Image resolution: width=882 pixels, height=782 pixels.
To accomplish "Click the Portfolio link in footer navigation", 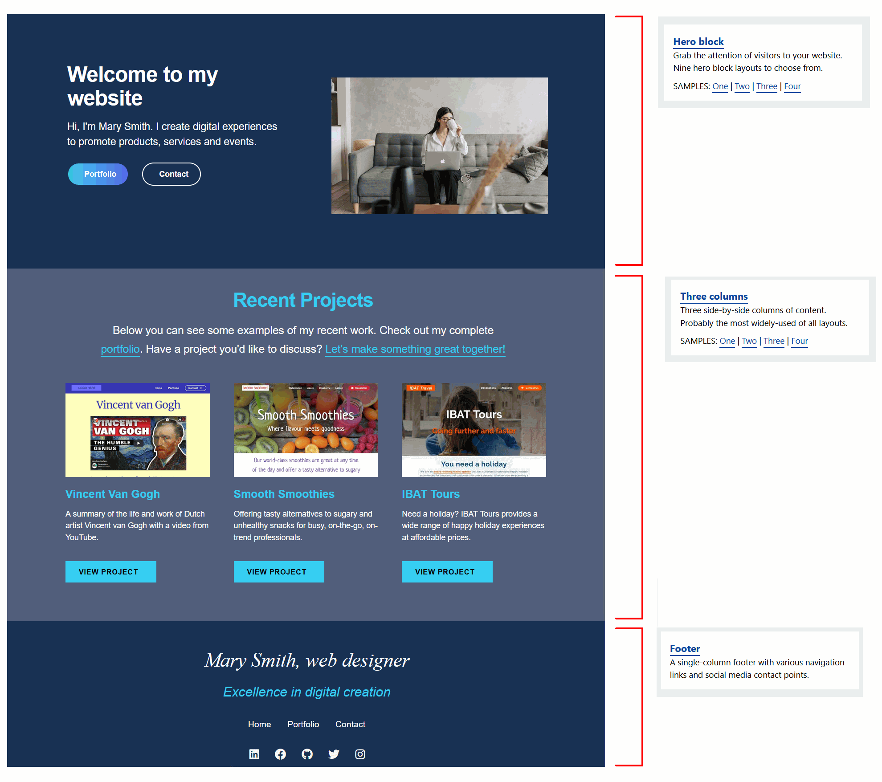I will [x=302, y=723].
